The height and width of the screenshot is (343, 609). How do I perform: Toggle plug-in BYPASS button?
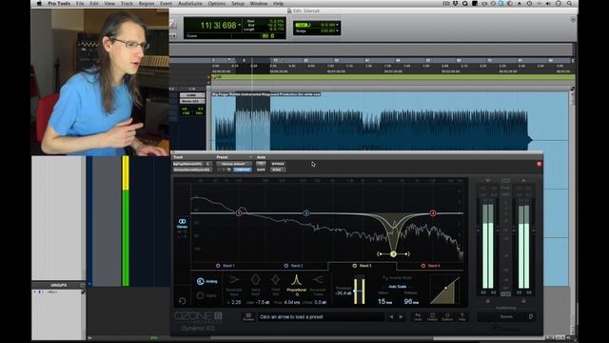click(278, 164)
